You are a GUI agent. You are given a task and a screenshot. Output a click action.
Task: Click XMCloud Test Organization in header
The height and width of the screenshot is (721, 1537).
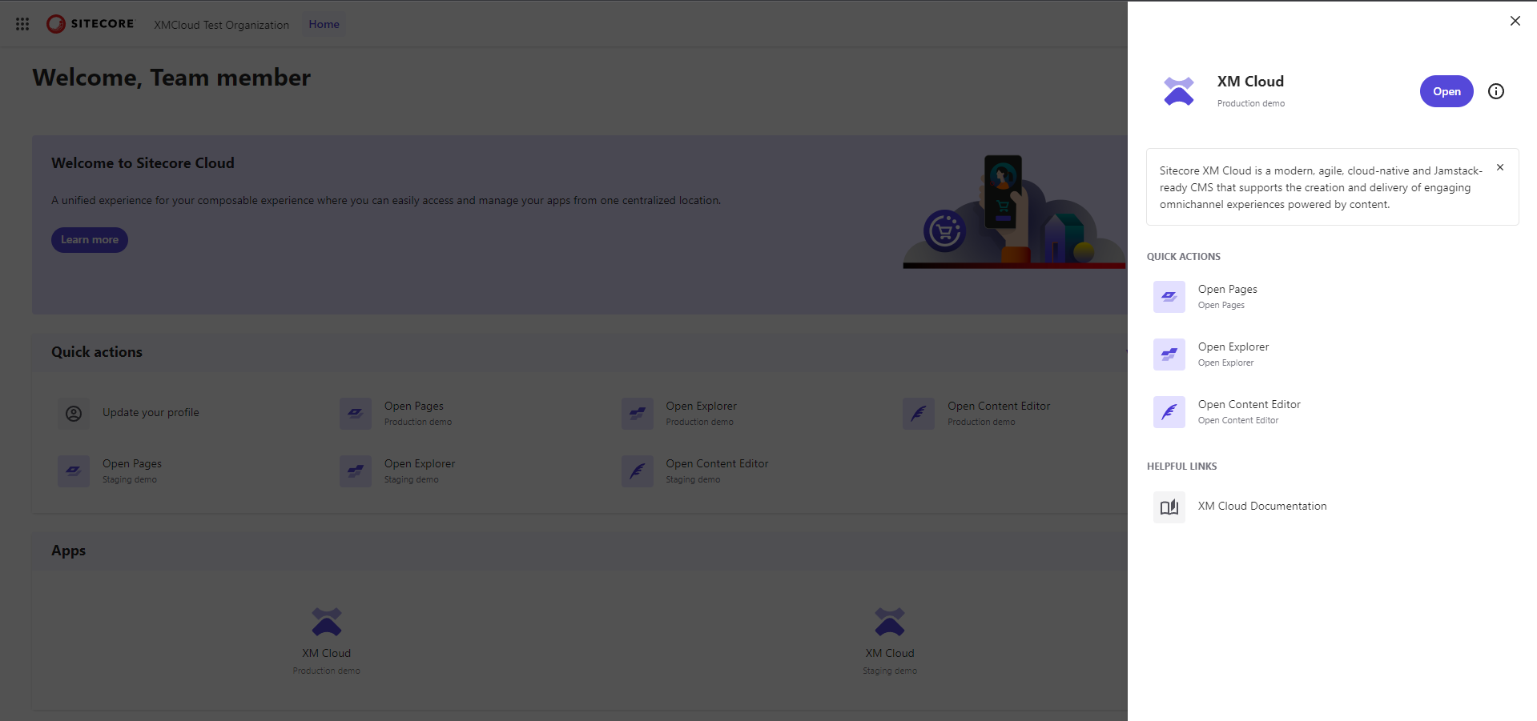221,25
